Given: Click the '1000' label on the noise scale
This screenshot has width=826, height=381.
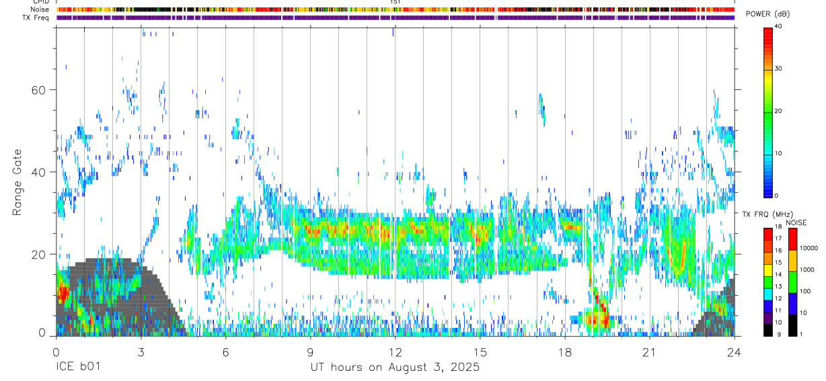Looking at the screenshot, I should (x=808, y=269).
